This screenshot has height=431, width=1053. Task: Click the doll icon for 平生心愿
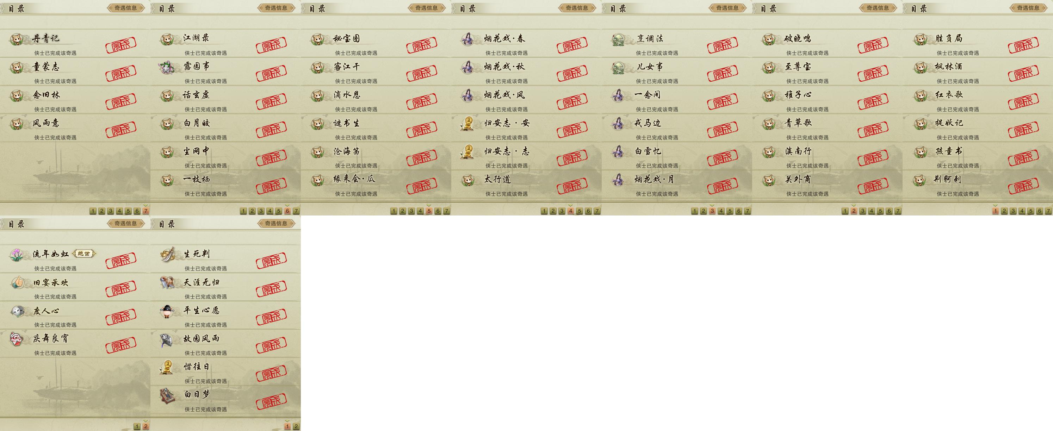pyautogui.click(x=168, y=311)
